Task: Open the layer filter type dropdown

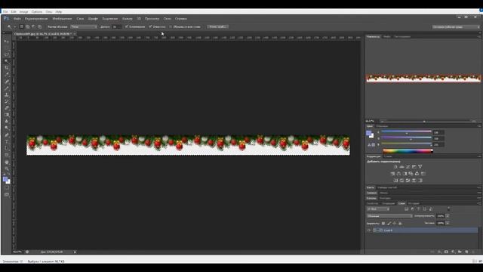Action: (x=378, y=209)
